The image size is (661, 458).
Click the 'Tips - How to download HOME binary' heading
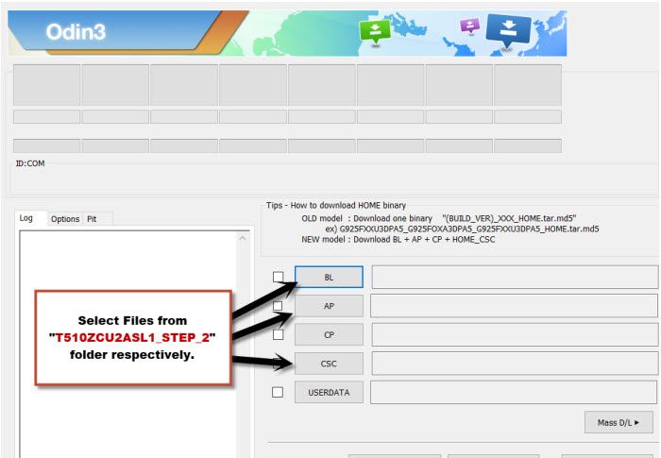click(336, 205)
